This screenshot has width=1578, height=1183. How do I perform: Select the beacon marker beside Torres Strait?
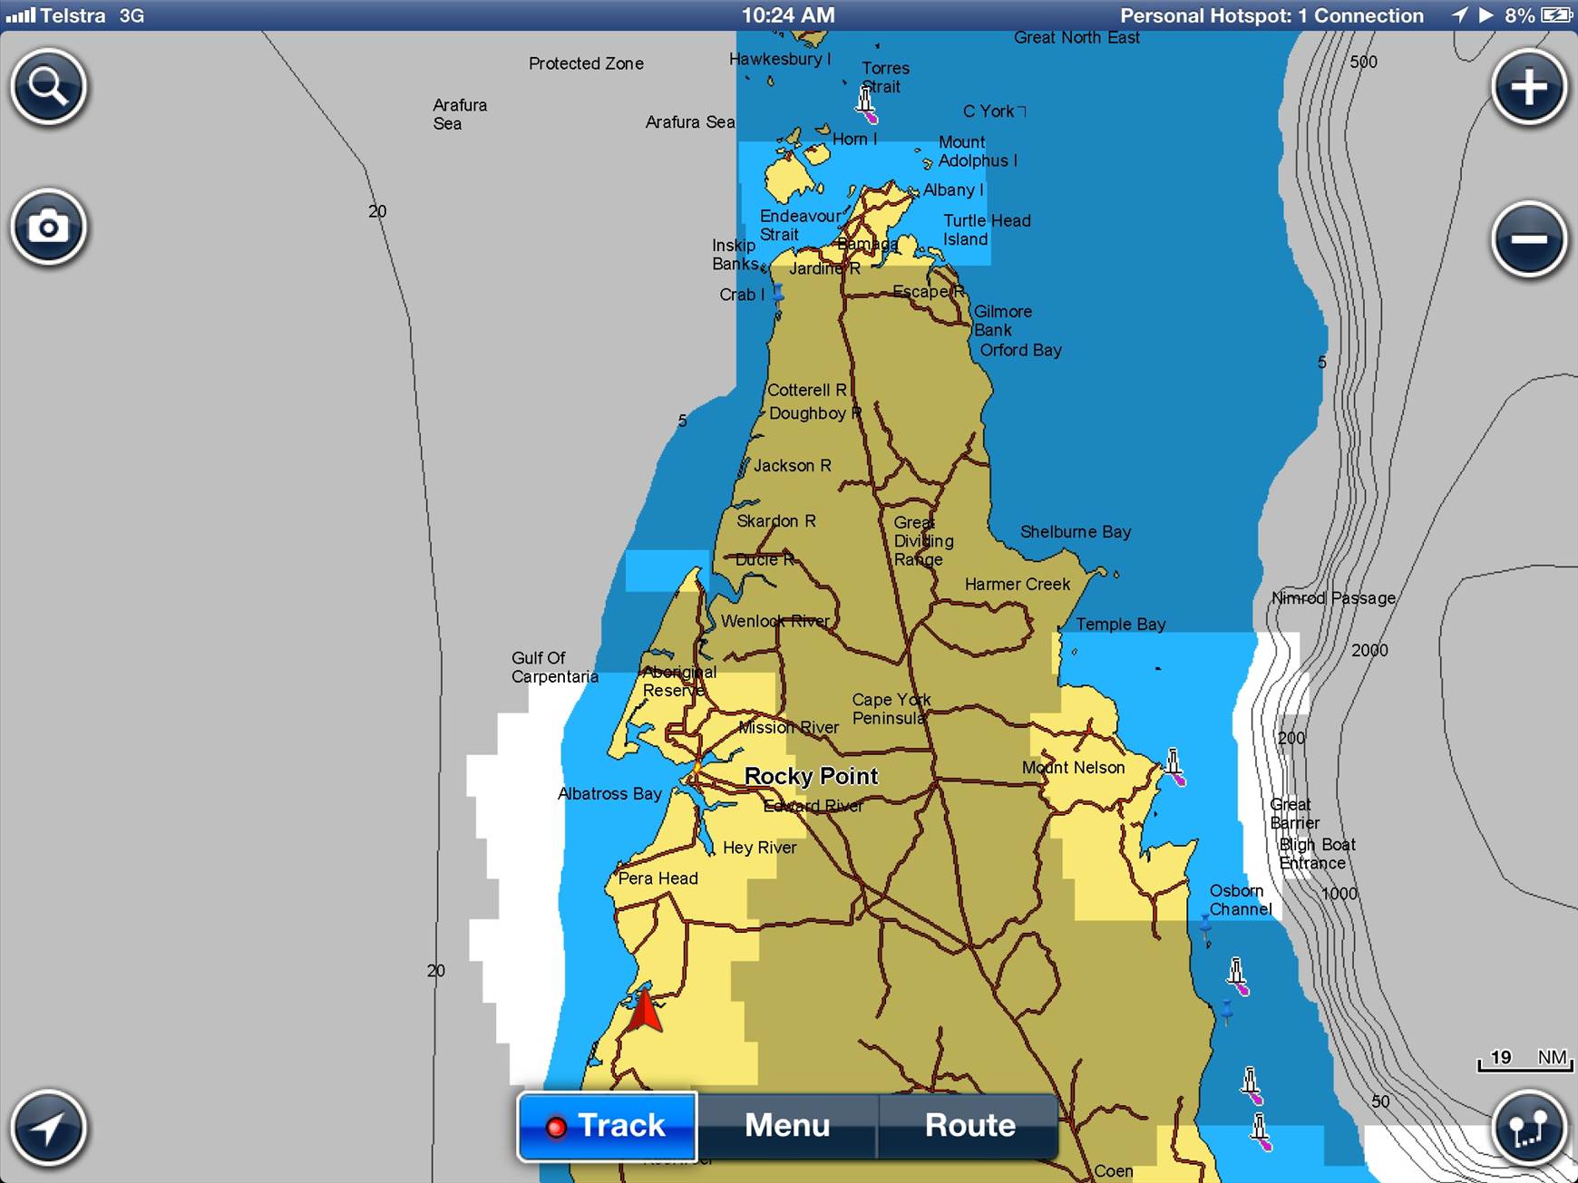pyautogui.click(x=867, y=103)
